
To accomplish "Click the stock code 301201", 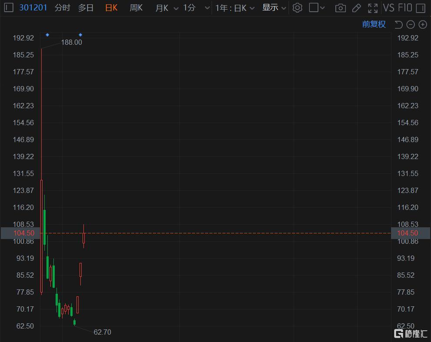I will 33,7.
